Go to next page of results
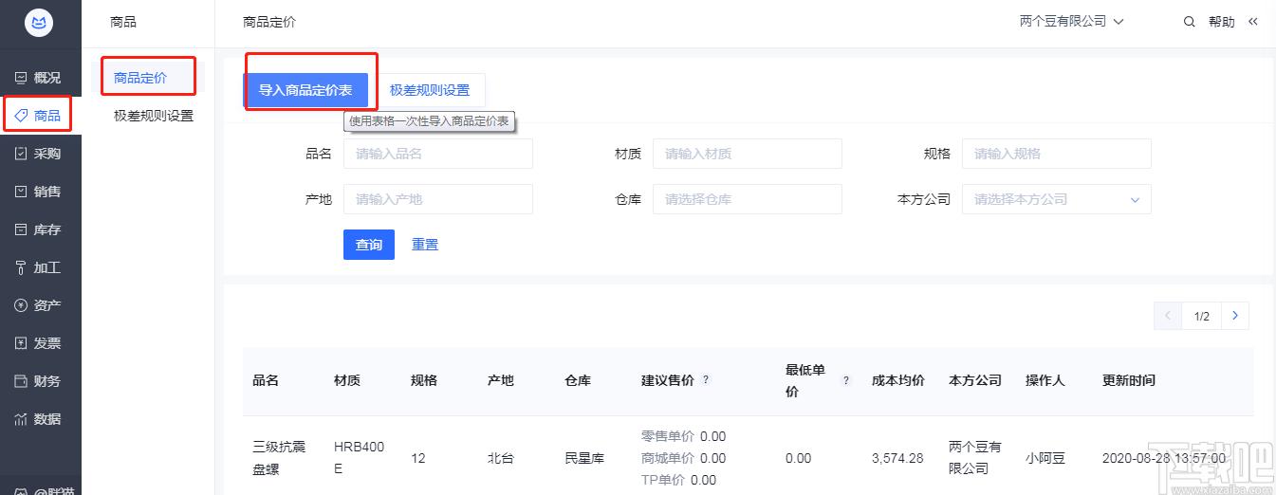This screenshot has height=495, width=1276. point(1234,316)
